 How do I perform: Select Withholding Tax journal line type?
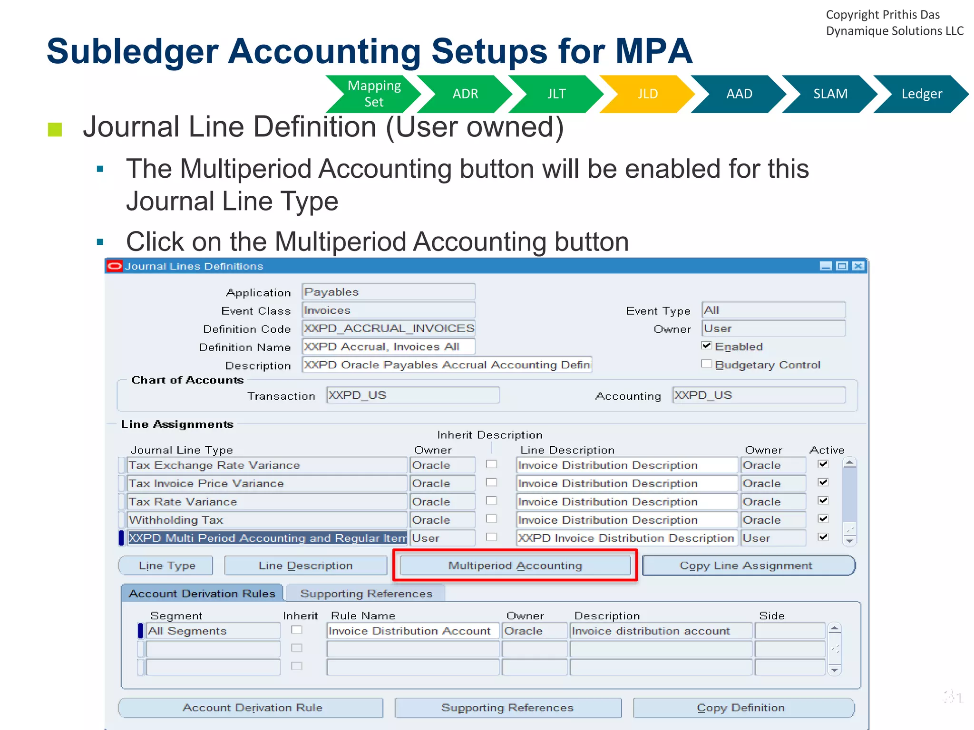coord(267,519)
